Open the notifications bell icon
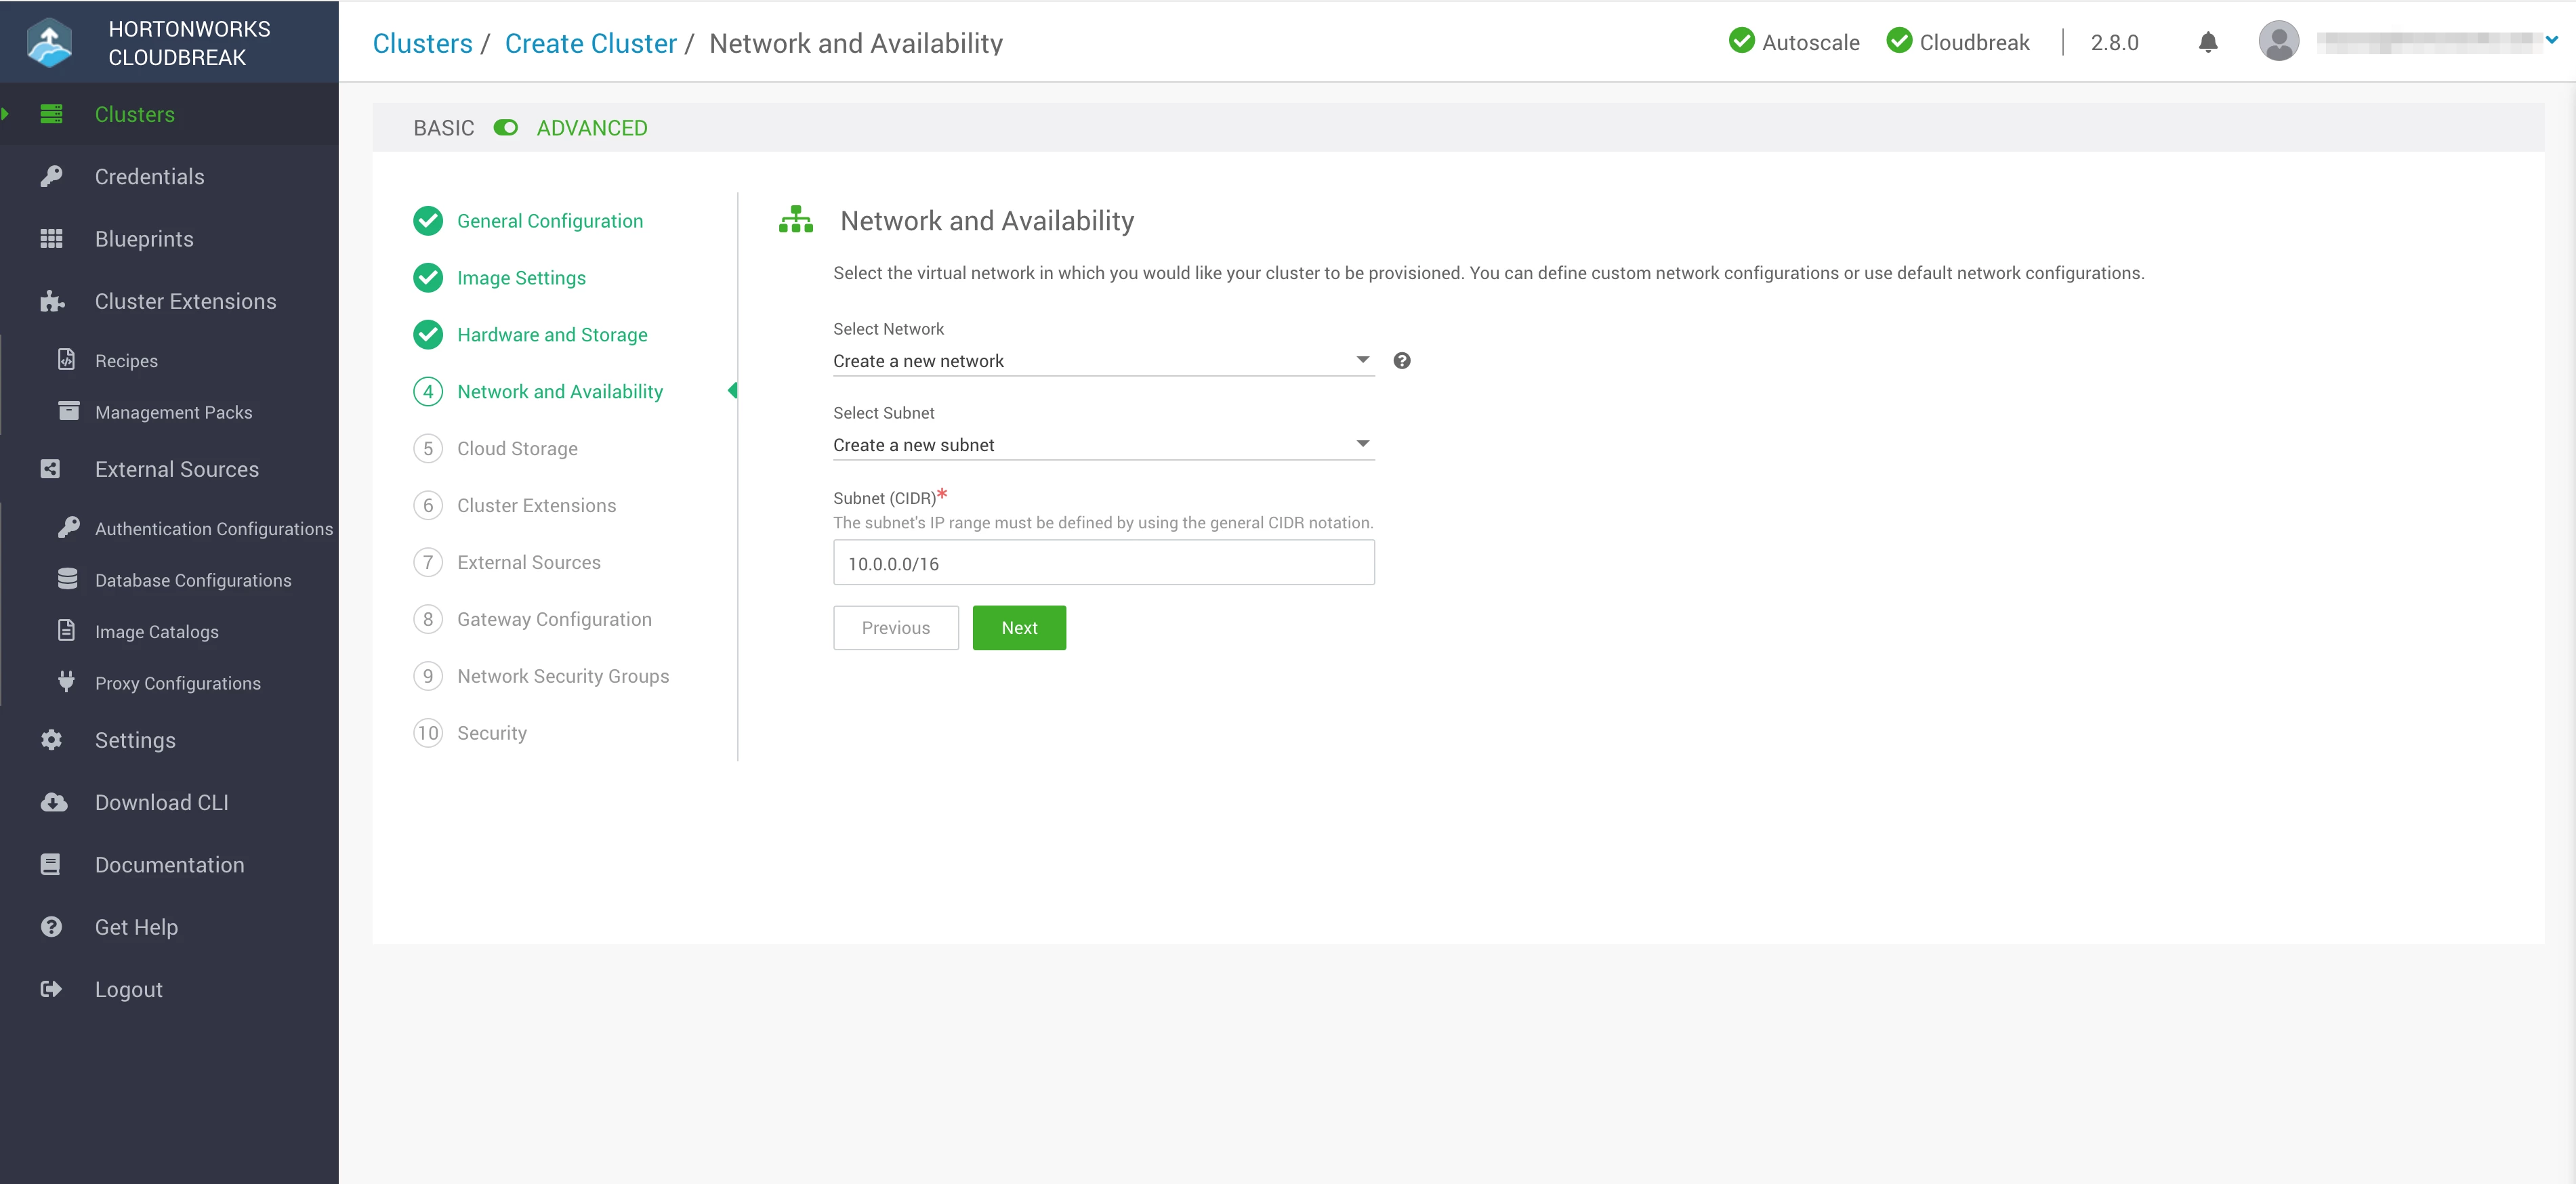Viewport: 2576px width, 1184px height. (x=2208, y=42)
